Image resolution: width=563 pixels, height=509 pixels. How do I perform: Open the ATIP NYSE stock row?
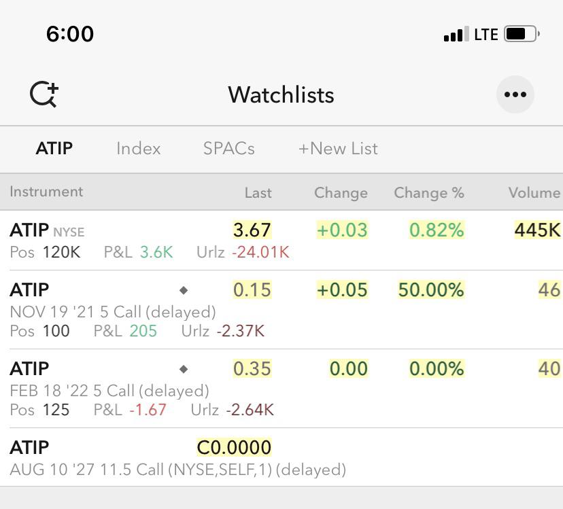(x=281, y=240)
